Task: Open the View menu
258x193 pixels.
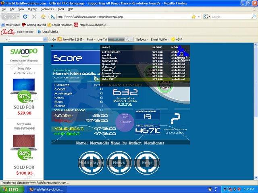Action: click(21, 9)
